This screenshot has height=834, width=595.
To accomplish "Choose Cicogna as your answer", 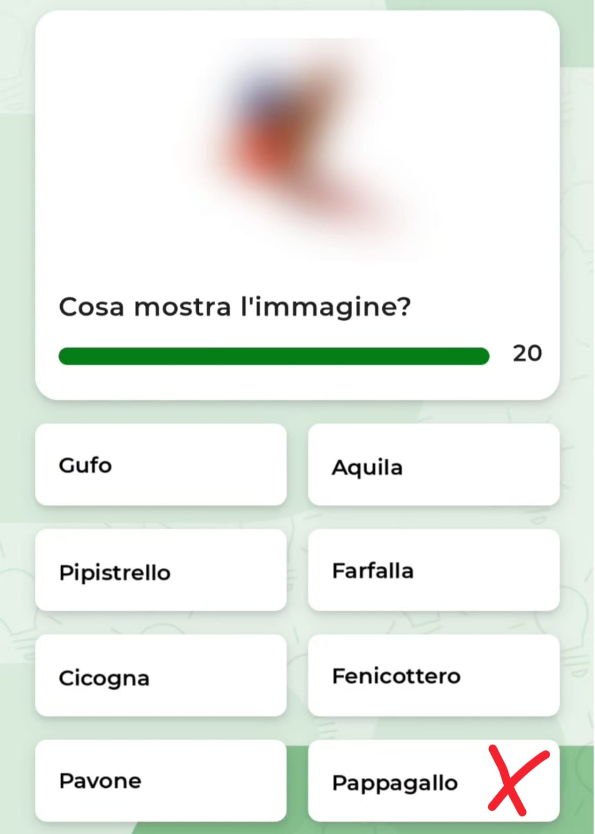I will 160,676.
